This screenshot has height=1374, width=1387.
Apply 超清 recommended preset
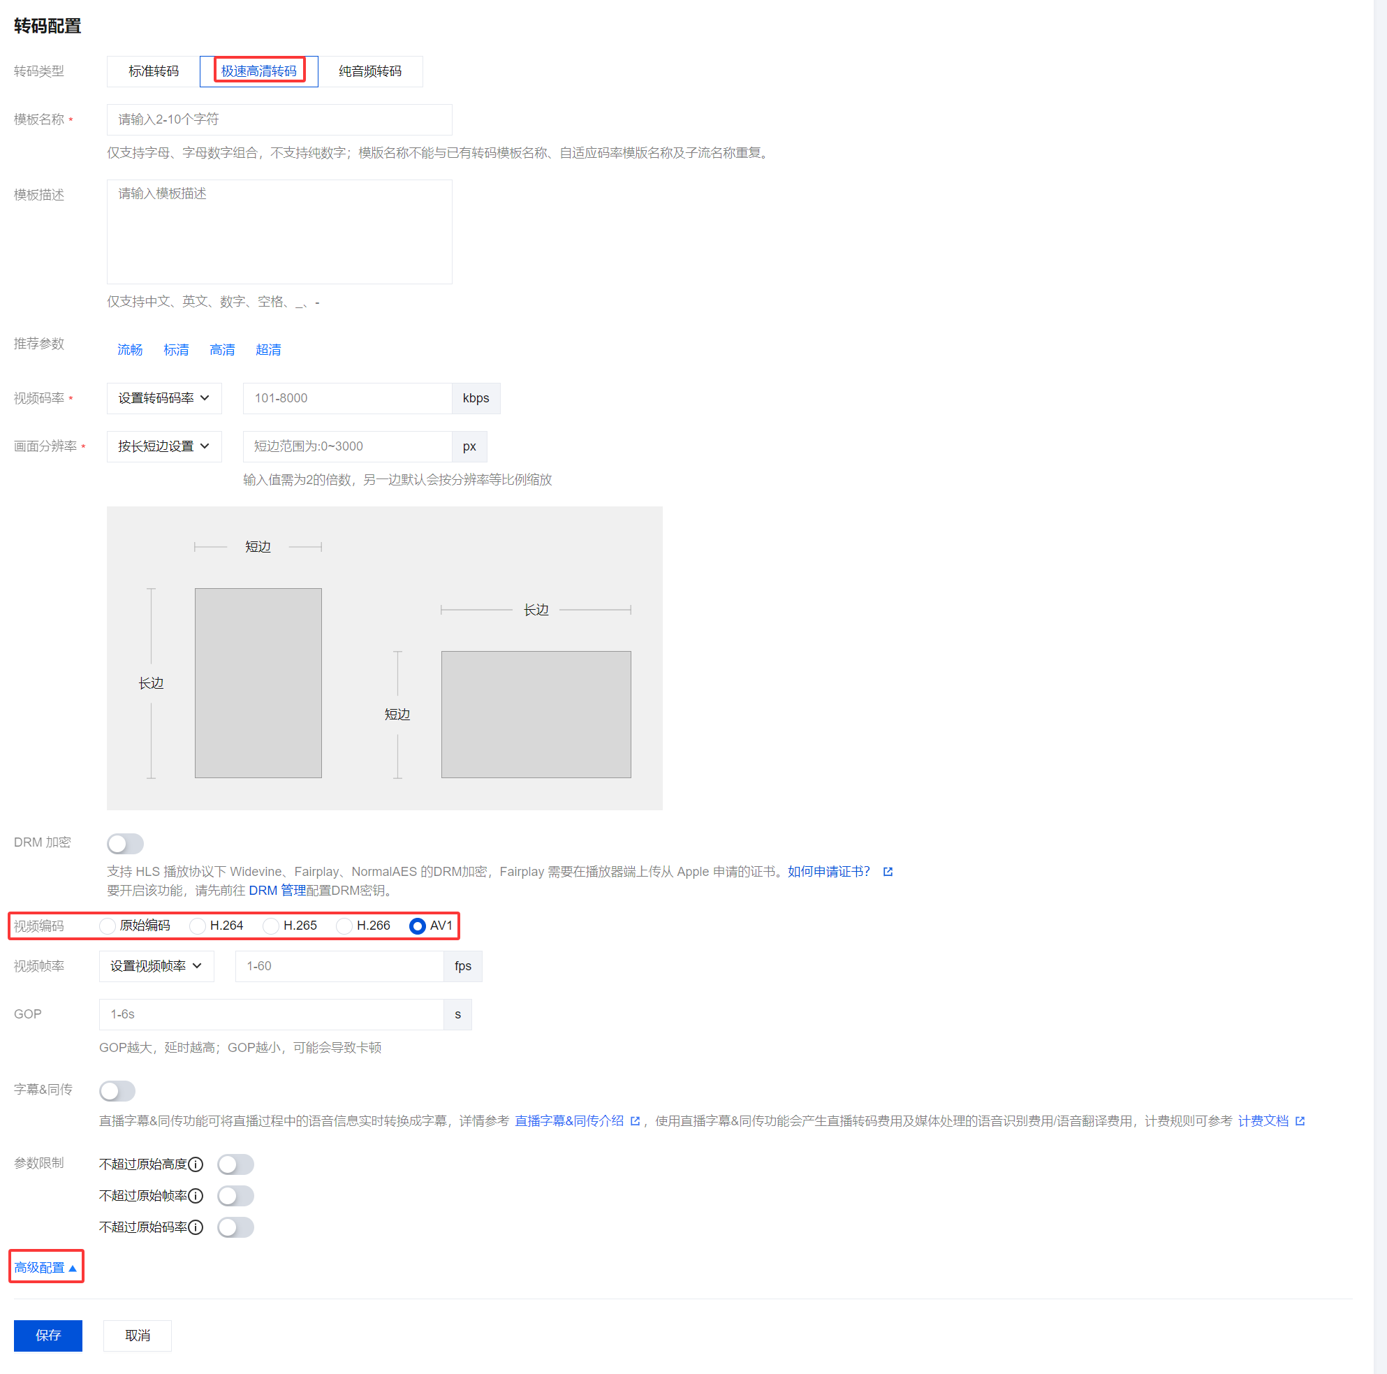267,349
